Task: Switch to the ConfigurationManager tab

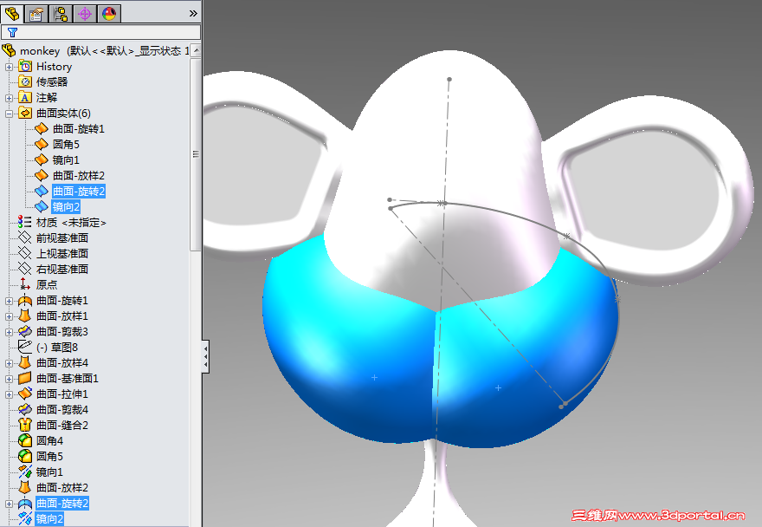Action: pos(61,14)
